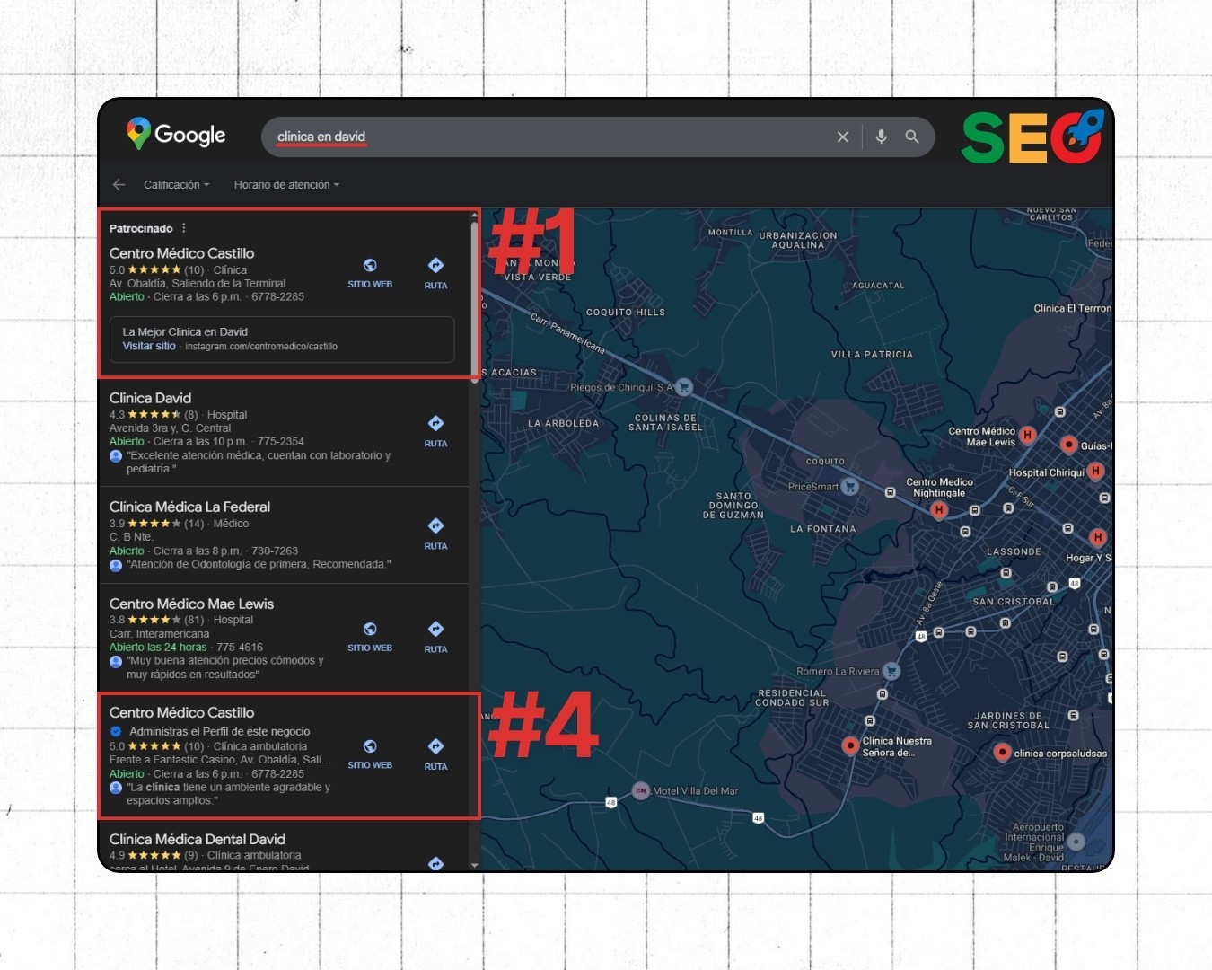
Task: Click 'Administras el Perfil de este negocio'
Action: tap(219, 731)
